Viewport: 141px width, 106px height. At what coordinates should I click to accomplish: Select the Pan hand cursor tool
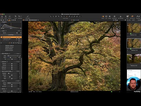click(53, 16)
